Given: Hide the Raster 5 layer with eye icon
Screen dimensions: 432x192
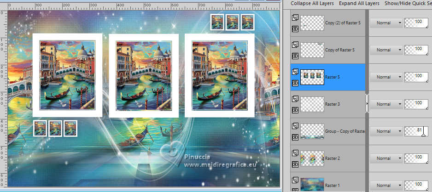Looking at the screenshot, I should (295, 83).
